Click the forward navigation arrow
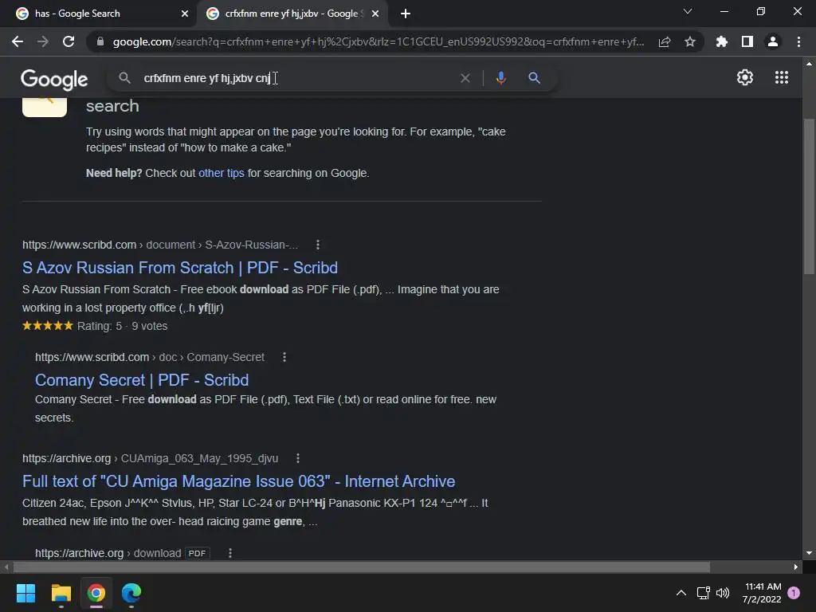Screen dimensions: 816x612 click(43, 41)
